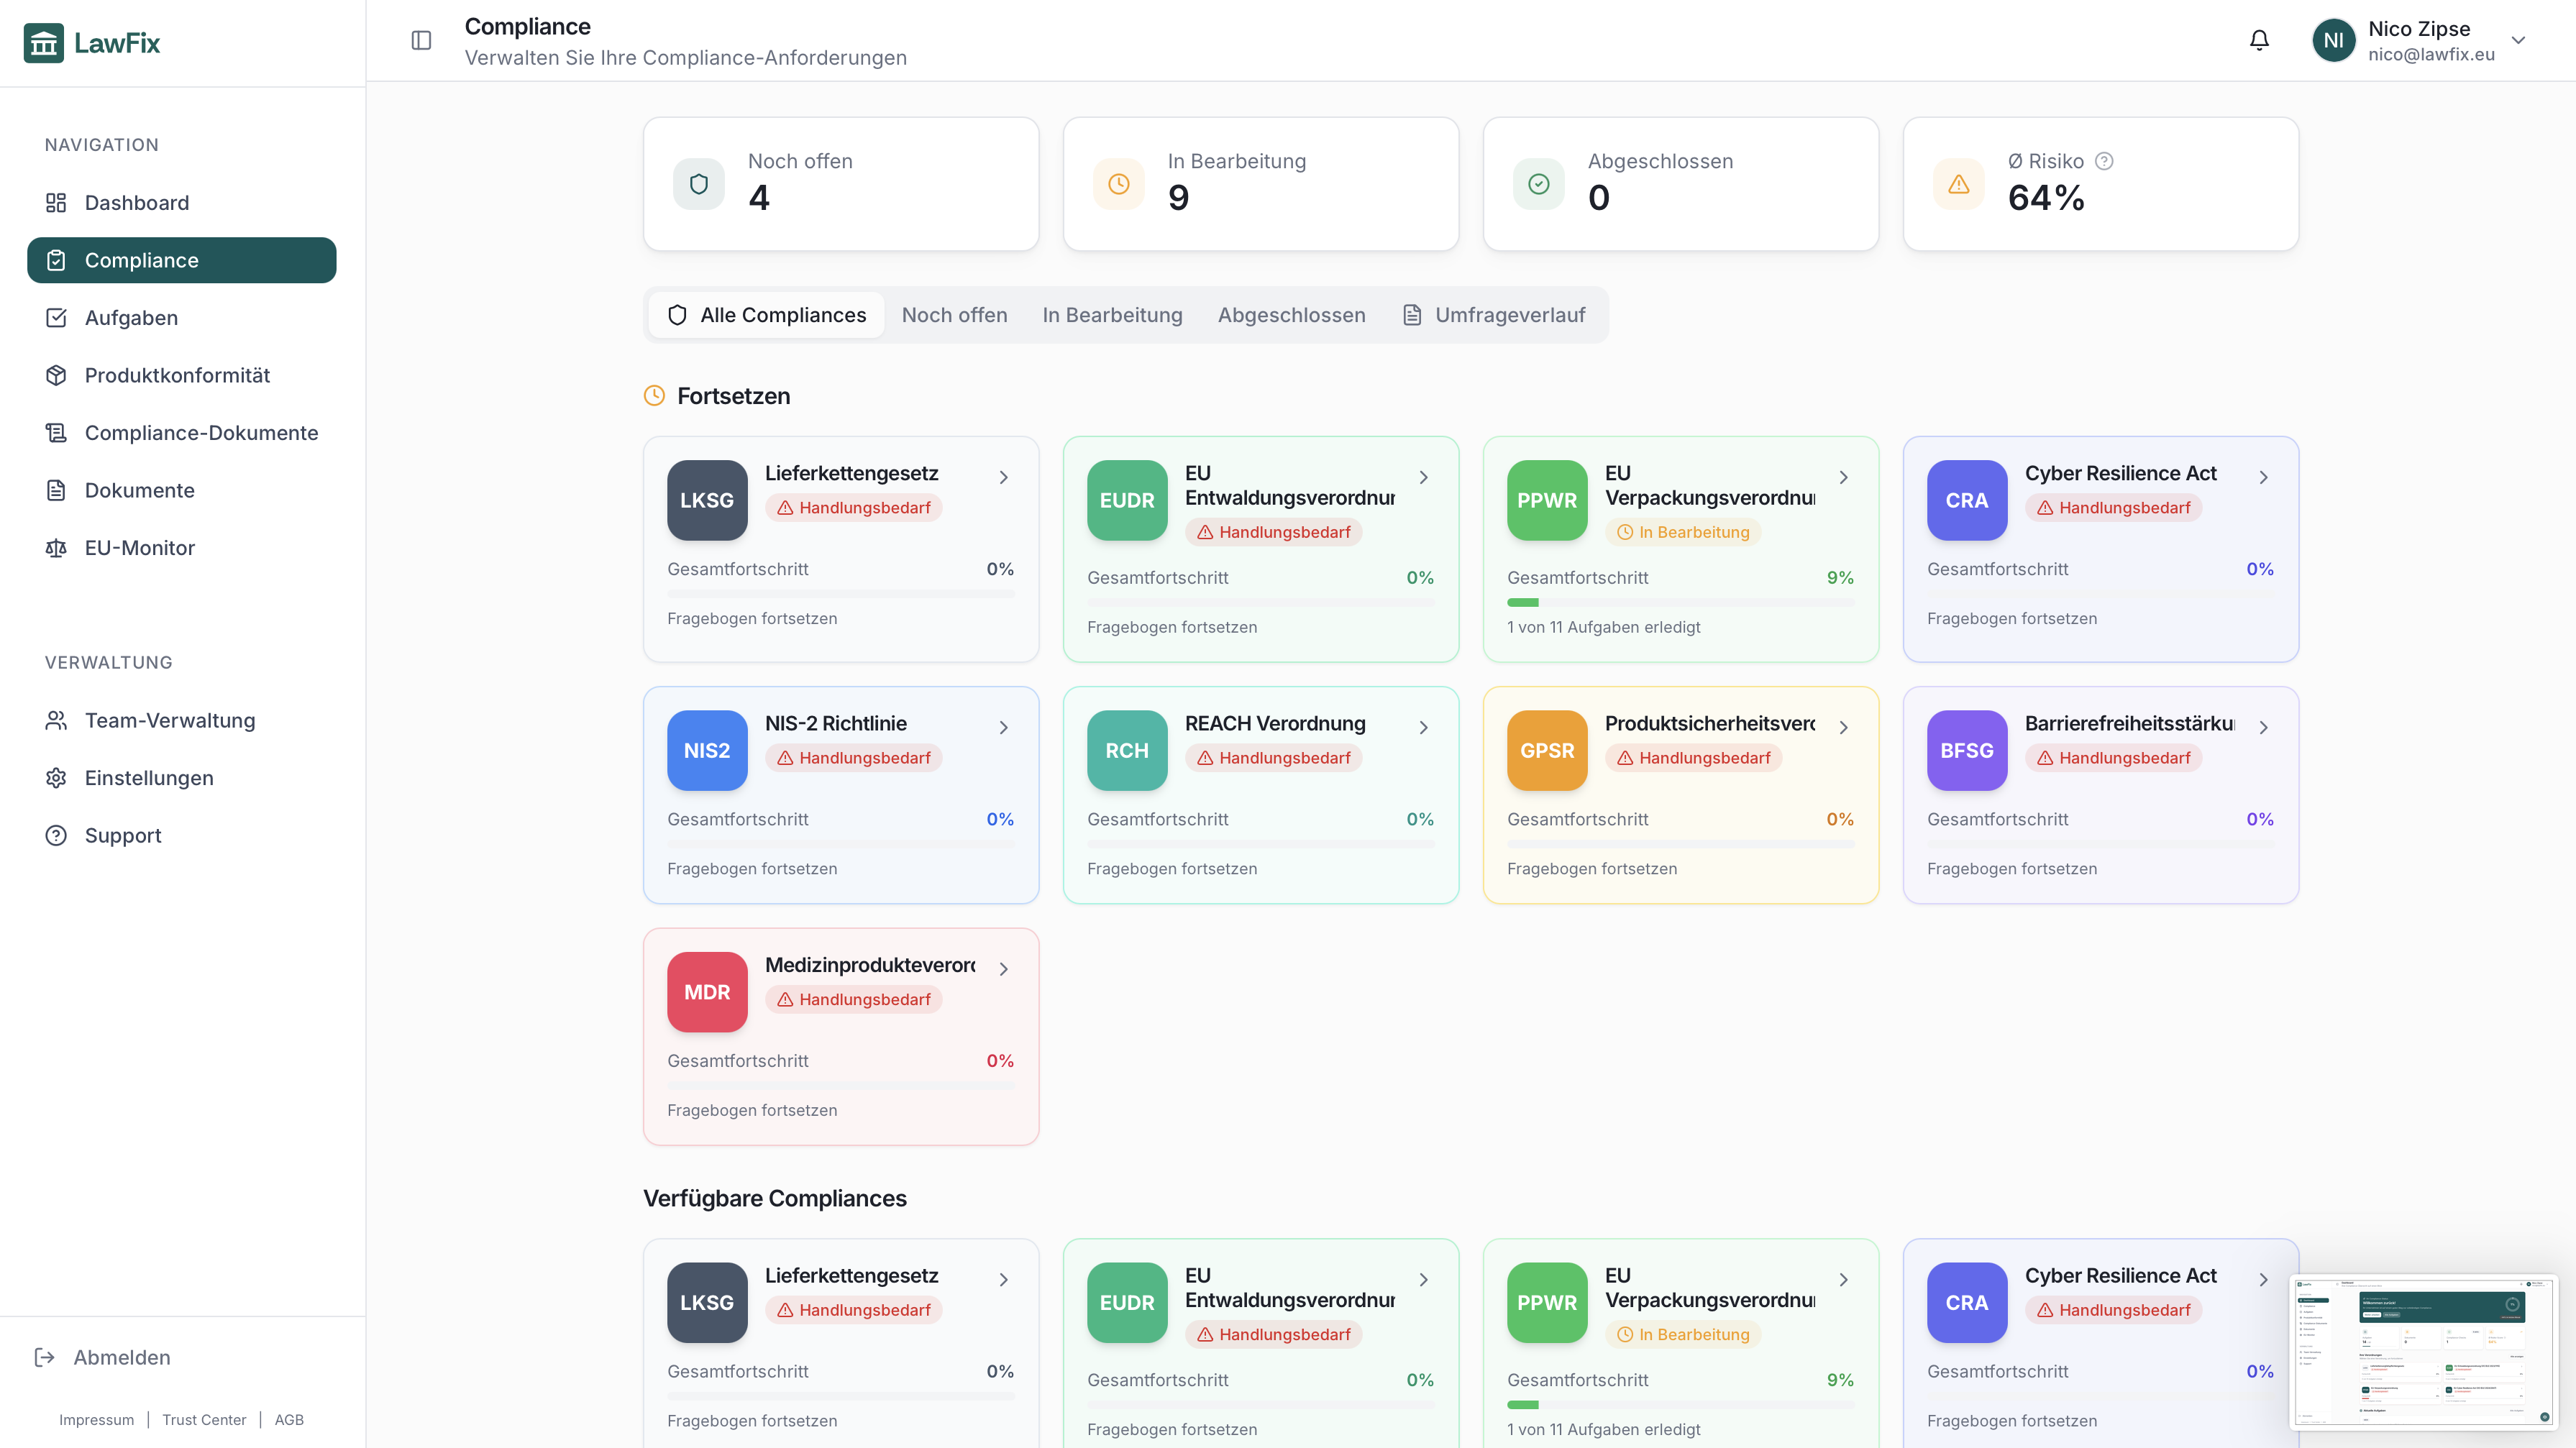This screenshot has height=1448, width=2576.
Task: Switch to the Umfrageverlauf tab
Action: click(x=1494, y=315)
